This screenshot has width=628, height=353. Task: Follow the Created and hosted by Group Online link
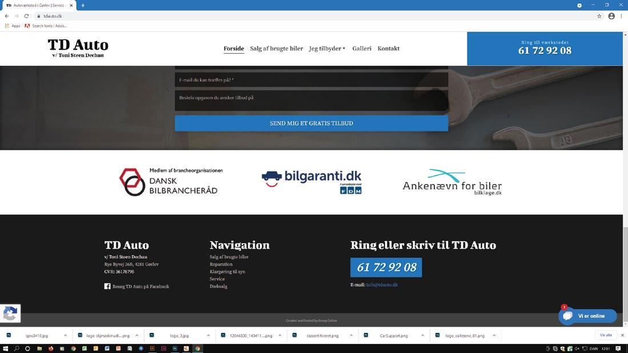click(x=311, y=320)
